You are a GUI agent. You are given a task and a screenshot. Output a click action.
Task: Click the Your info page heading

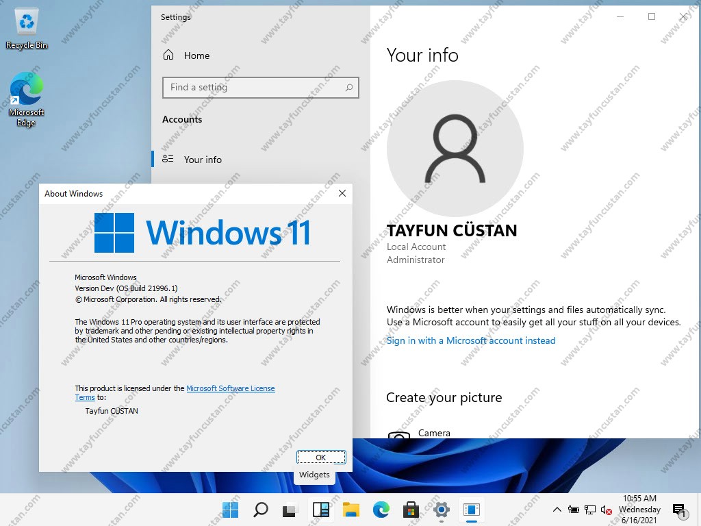pyautogui.click(x=422, y=55)
